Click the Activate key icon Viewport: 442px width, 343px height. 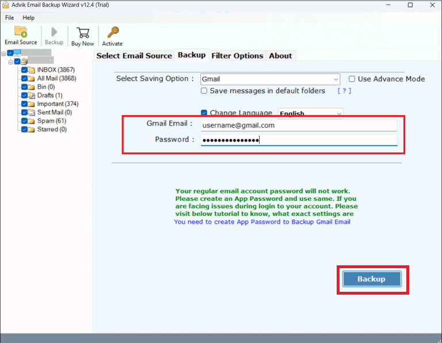tap(113, 32)
